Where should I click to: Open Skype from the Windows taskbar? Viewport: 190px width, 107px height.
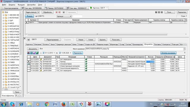(12, 104)
